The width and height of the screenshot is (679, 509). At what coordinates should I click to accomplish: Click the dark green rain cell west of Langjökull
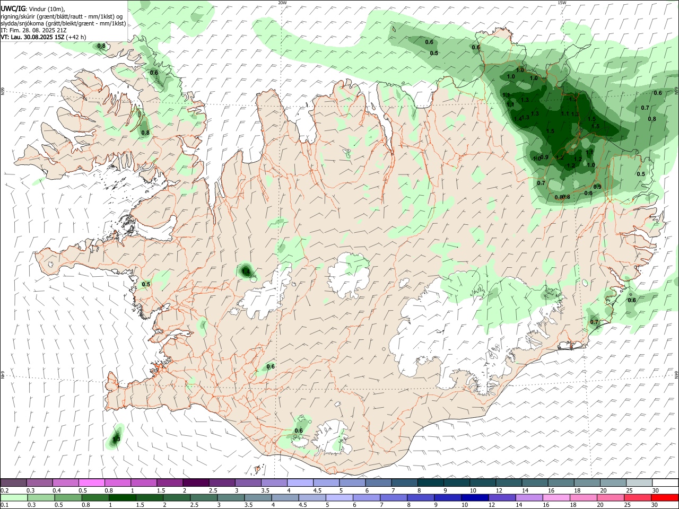pos(246,271)
